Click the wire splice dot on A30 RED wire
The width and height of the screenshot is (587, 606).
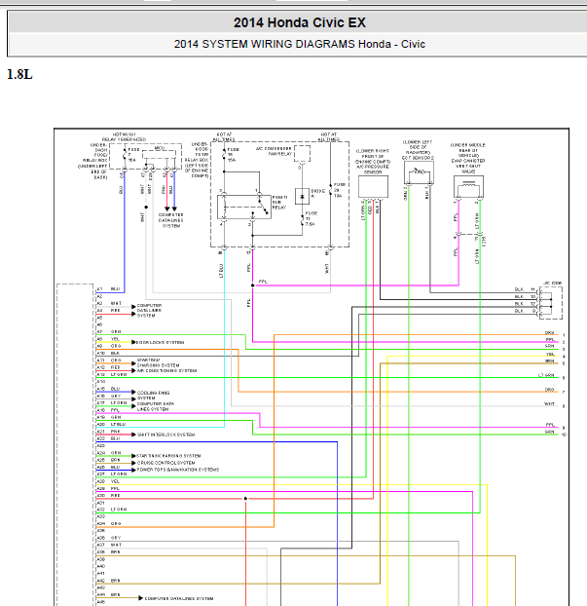click(245, 499)
